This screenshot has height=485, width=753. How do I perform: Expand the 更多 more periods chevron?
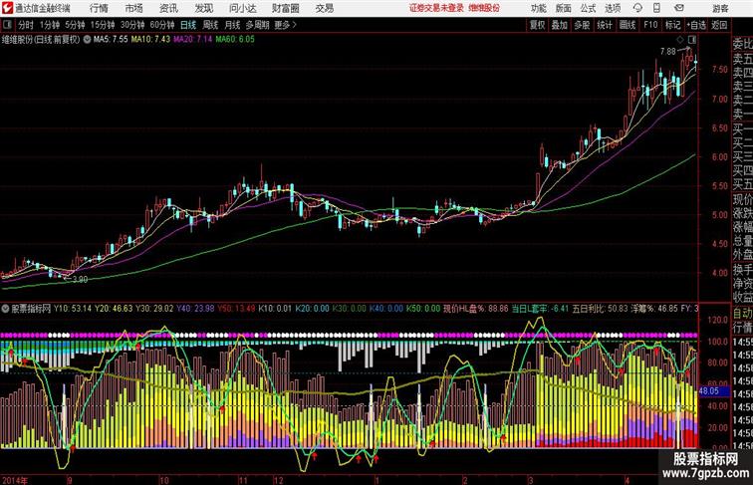285,25
